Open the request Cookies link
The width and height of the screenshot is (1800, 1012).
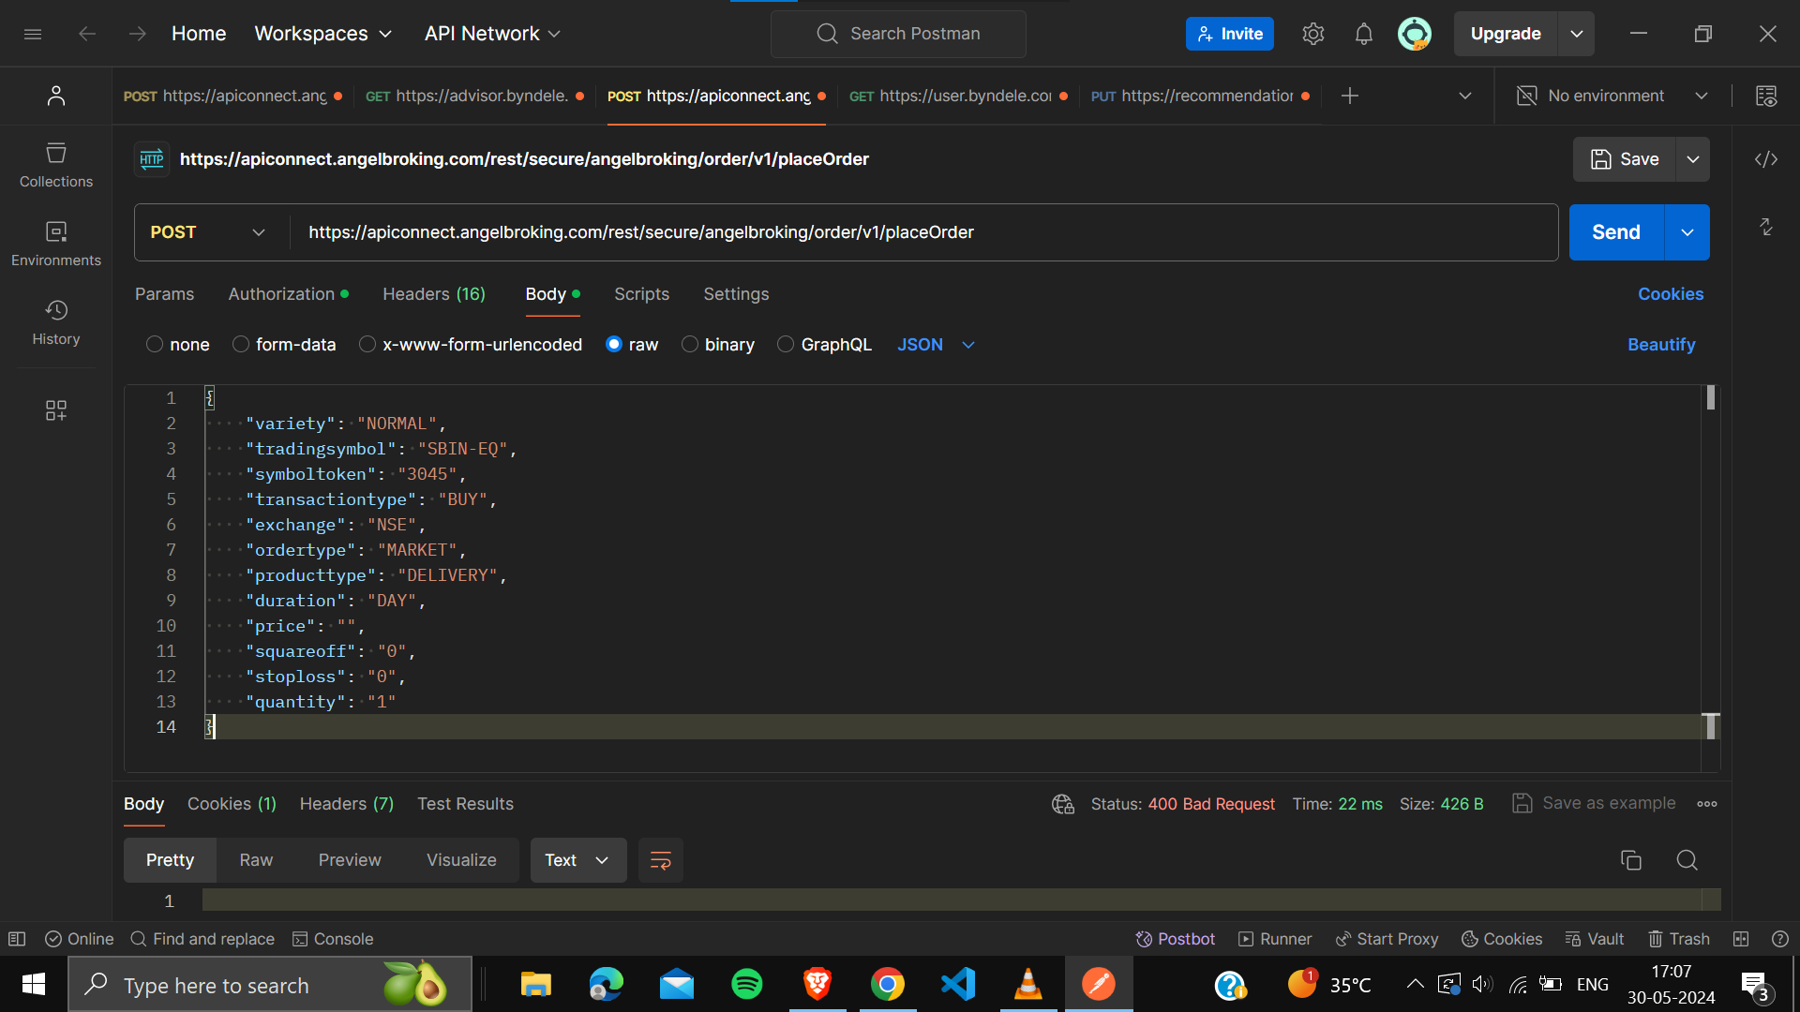[1671, 294]
